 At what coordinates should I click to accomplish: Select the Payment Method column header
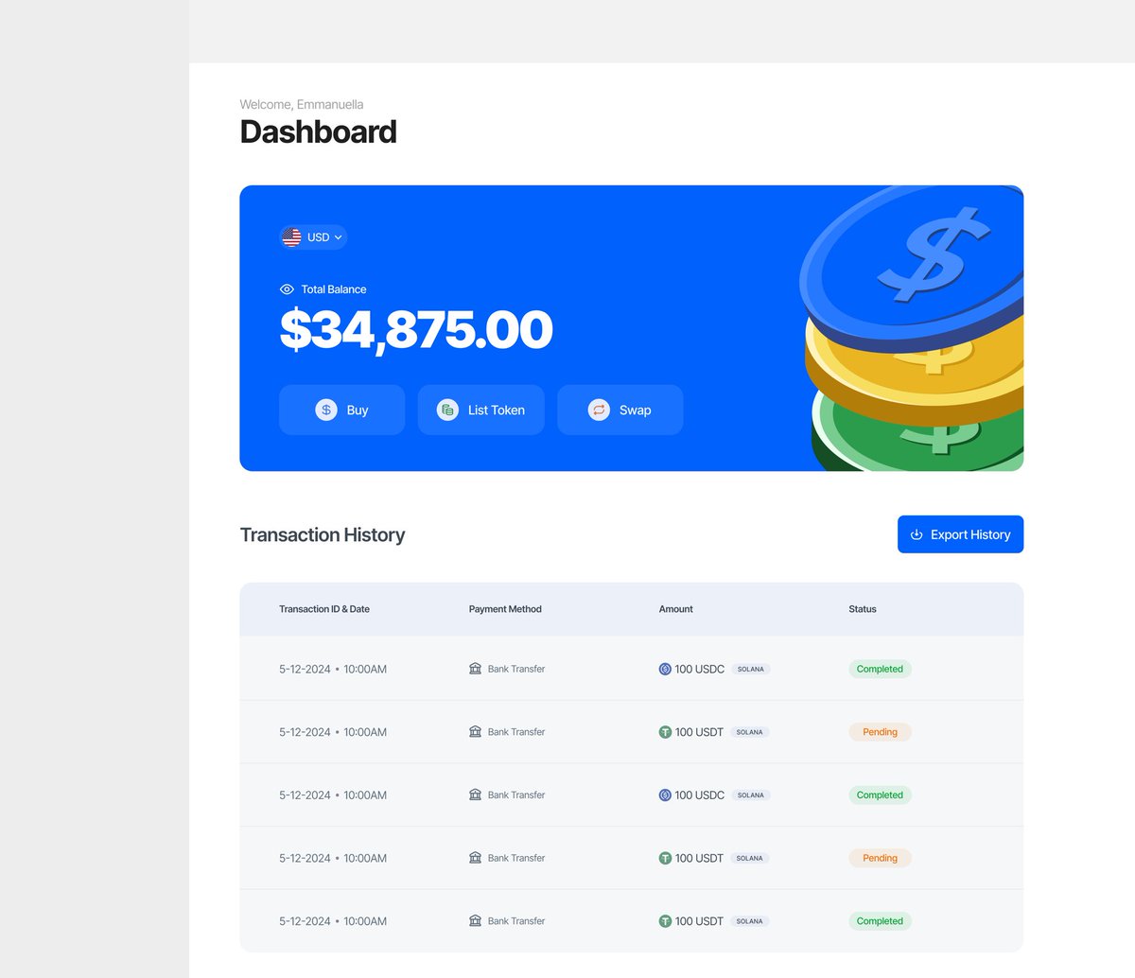click(x=505, y=609)
